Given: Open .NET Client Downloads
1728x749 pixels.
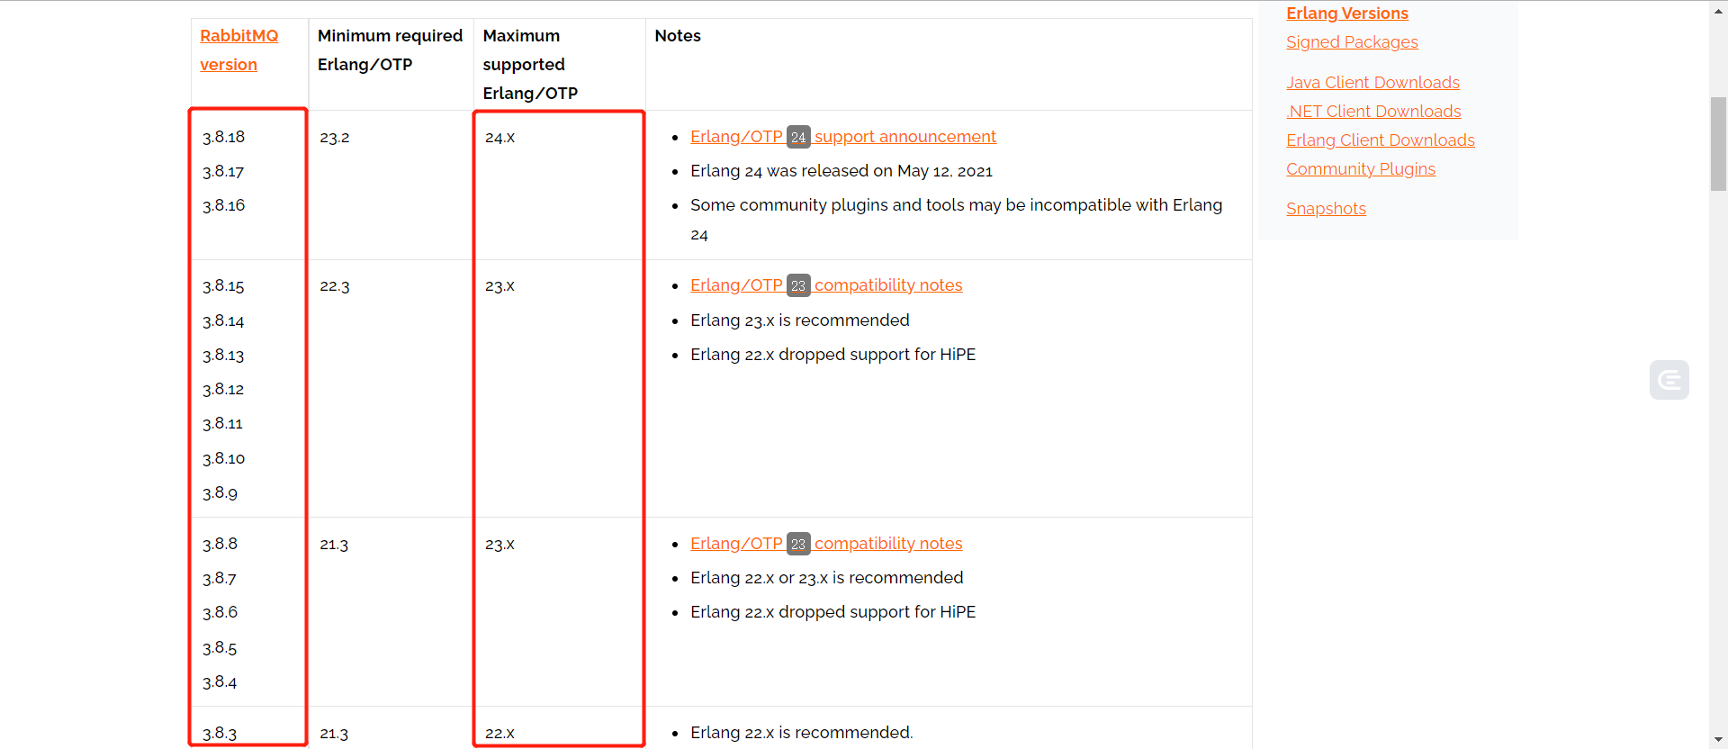Looking at the screenshot, I should [x=1373, y=111].
